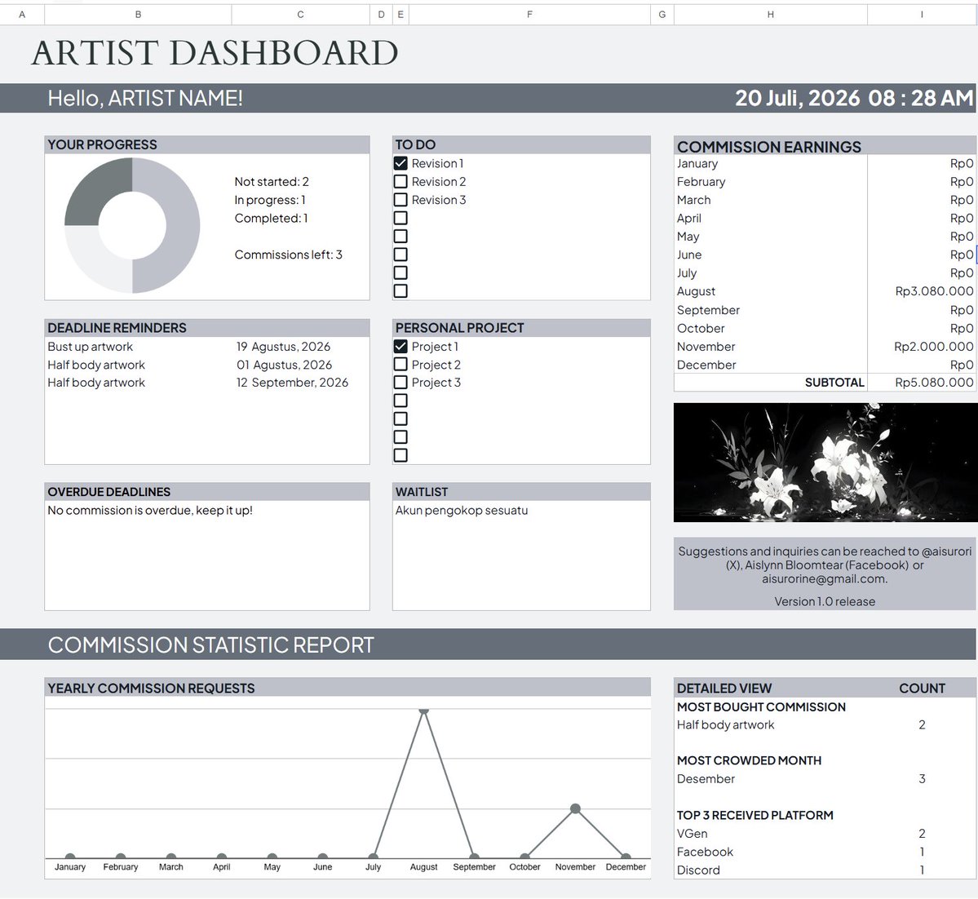Select the No commission is overdue message
The height and width of the screenshot is (899, 978).
pyautogui.click(x=150, y=511)
